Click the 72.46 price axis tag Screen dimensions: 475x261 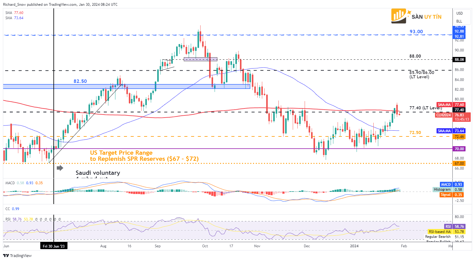click(459, 137)
